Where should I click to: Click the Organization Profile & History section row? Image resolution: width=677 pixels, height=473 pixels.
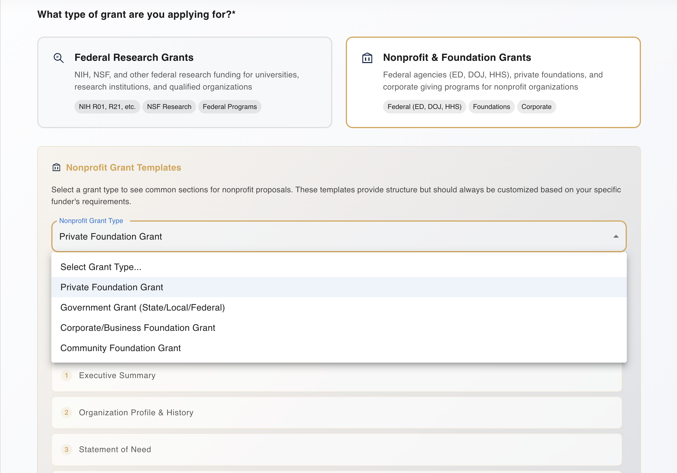[337, 413]
